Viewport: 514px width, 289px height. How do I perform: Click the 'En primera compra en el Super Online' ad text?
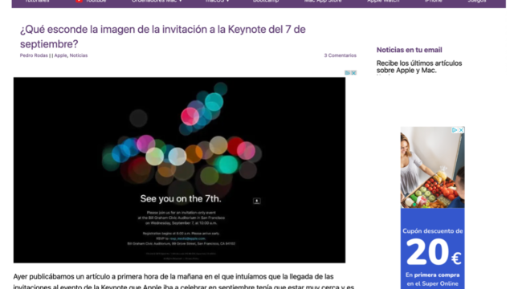coord(432,279)
